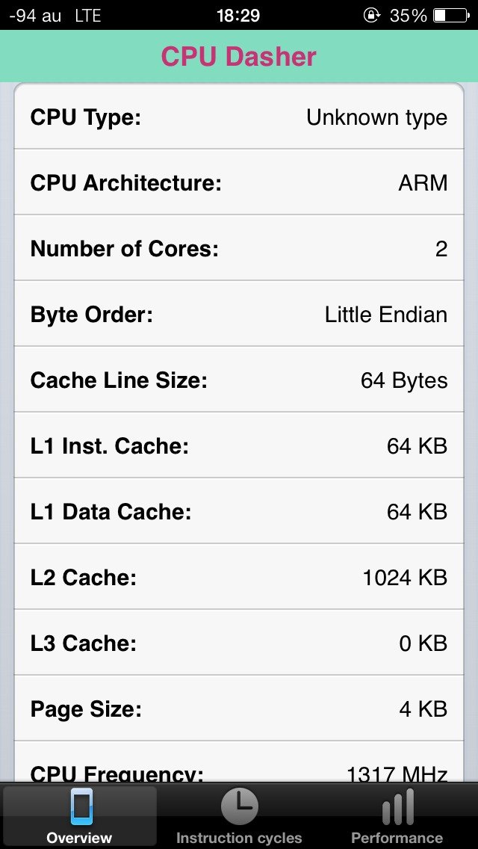Tap the L1 Data Cache row
The width and height of the screenshot is (478, 849).
coord(239,512)
